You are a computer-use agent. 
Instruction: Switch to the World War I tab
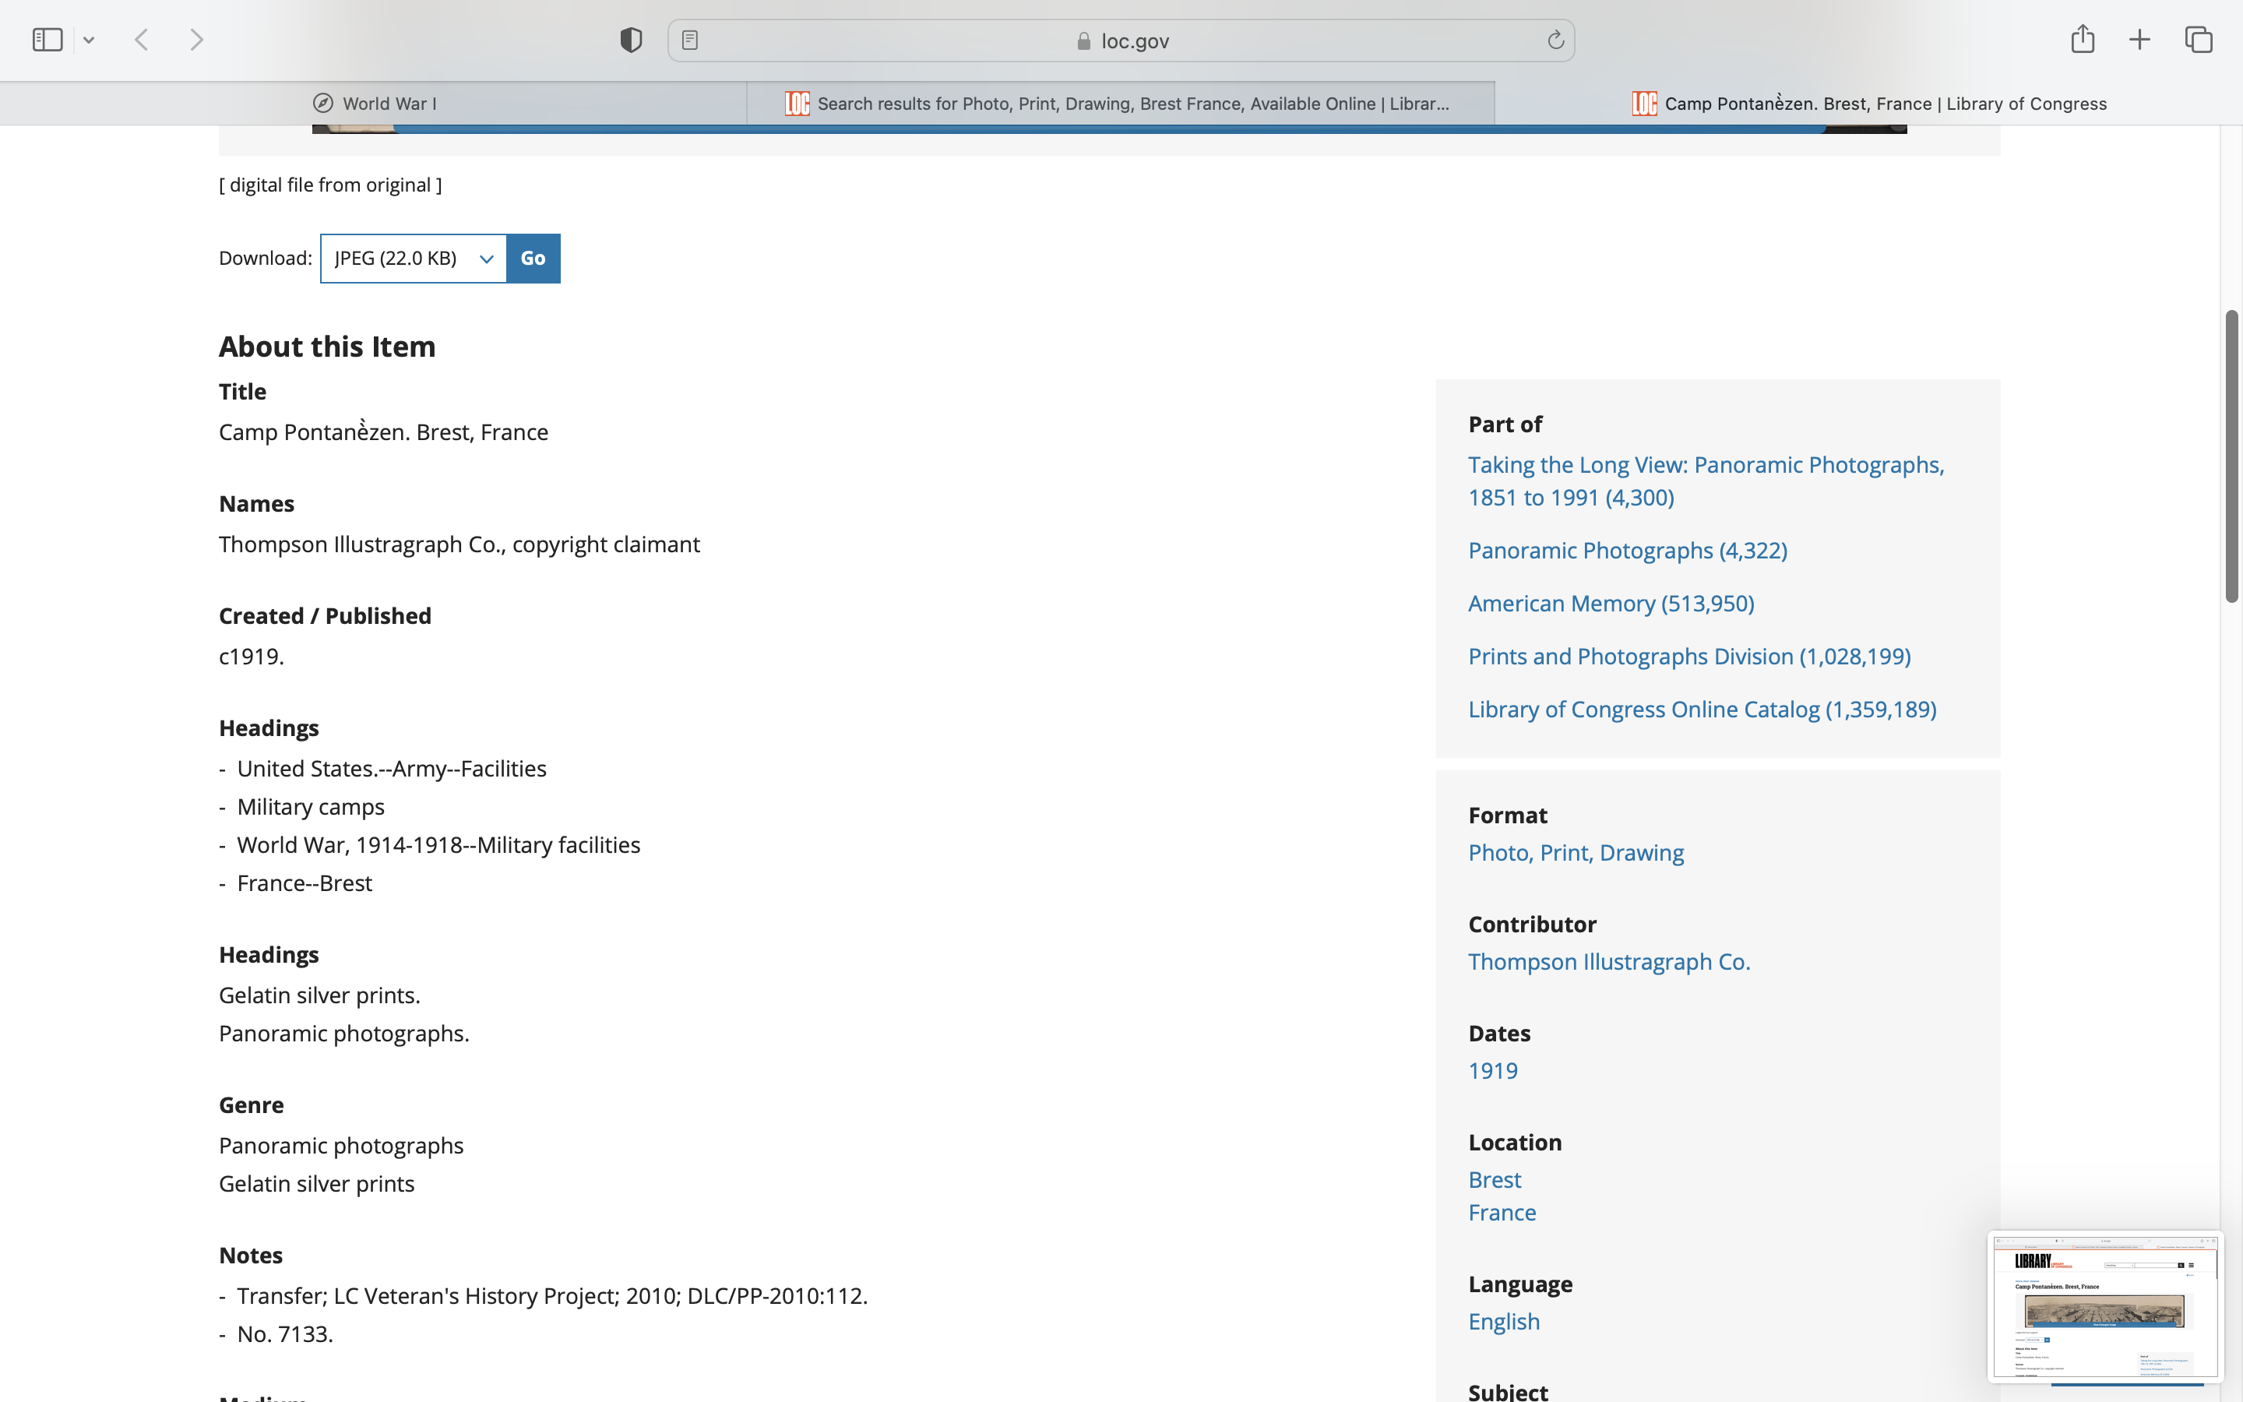[374, 103]
